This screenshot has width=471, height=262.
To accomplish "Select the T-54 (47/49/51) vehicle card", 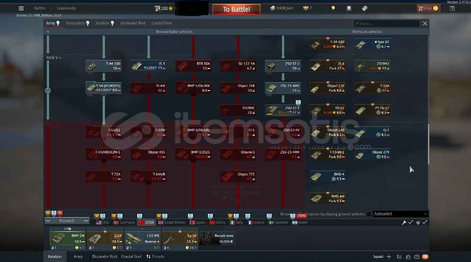I will coord(104,88).
